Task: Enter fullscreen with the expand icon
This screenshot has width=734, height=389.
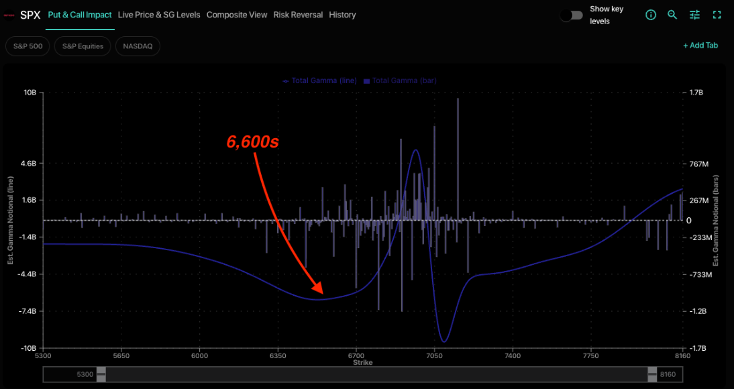Action: [x=717, y=15]
